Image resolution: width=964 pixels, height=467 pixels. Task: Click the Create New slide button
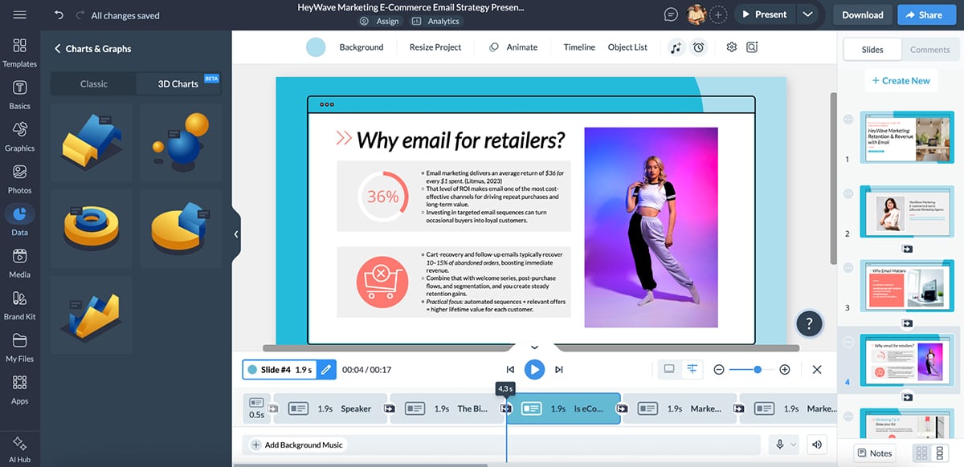901,80
